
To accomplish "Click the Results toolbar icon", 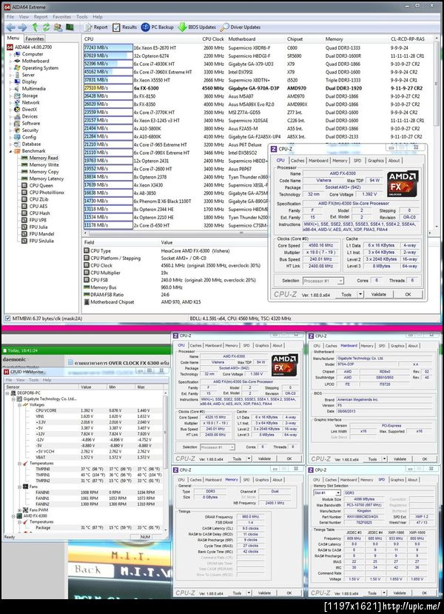I will click(x=116, y=27).
